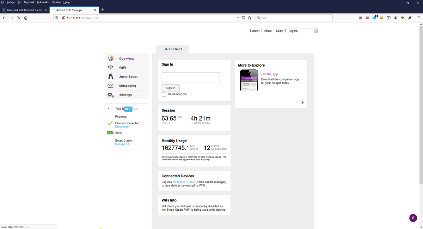Click the Messaging envelope icon
Viewport: 423px width, 229px height.
[x=110, y=86]
